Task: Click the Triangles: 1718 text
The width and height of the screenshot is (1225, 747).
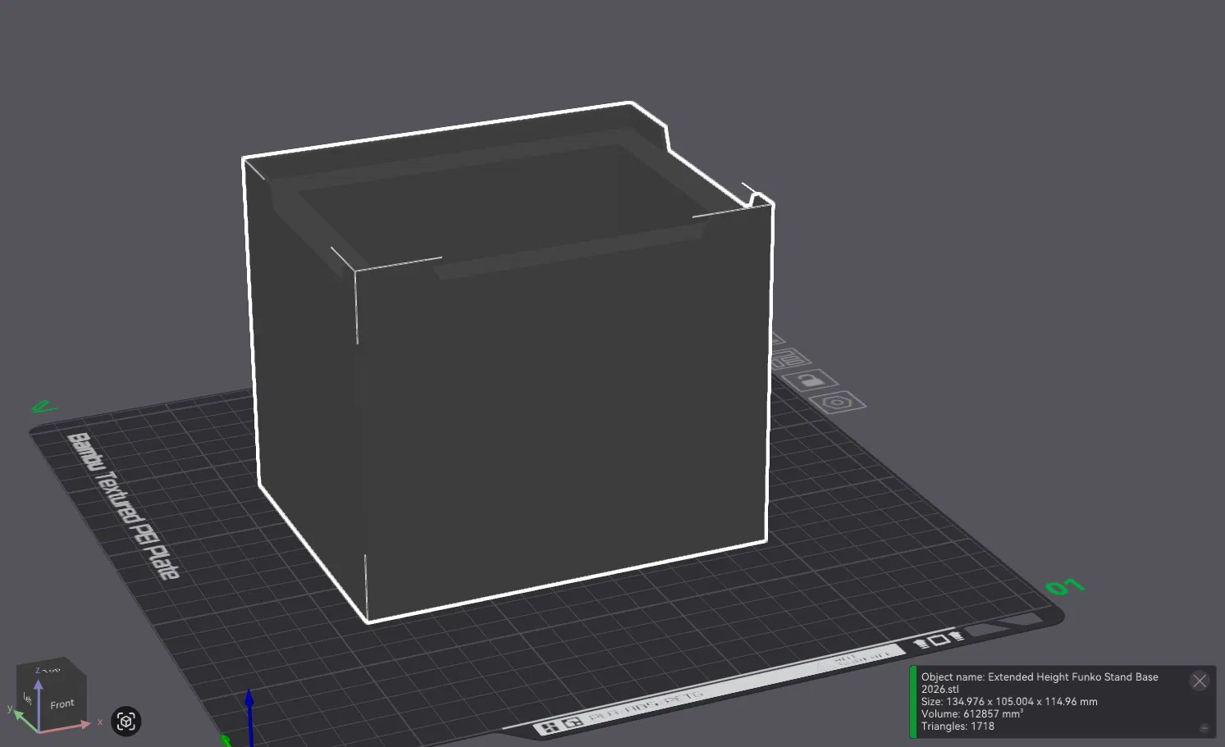Action: pyautogui.click(x=958, y=727)
